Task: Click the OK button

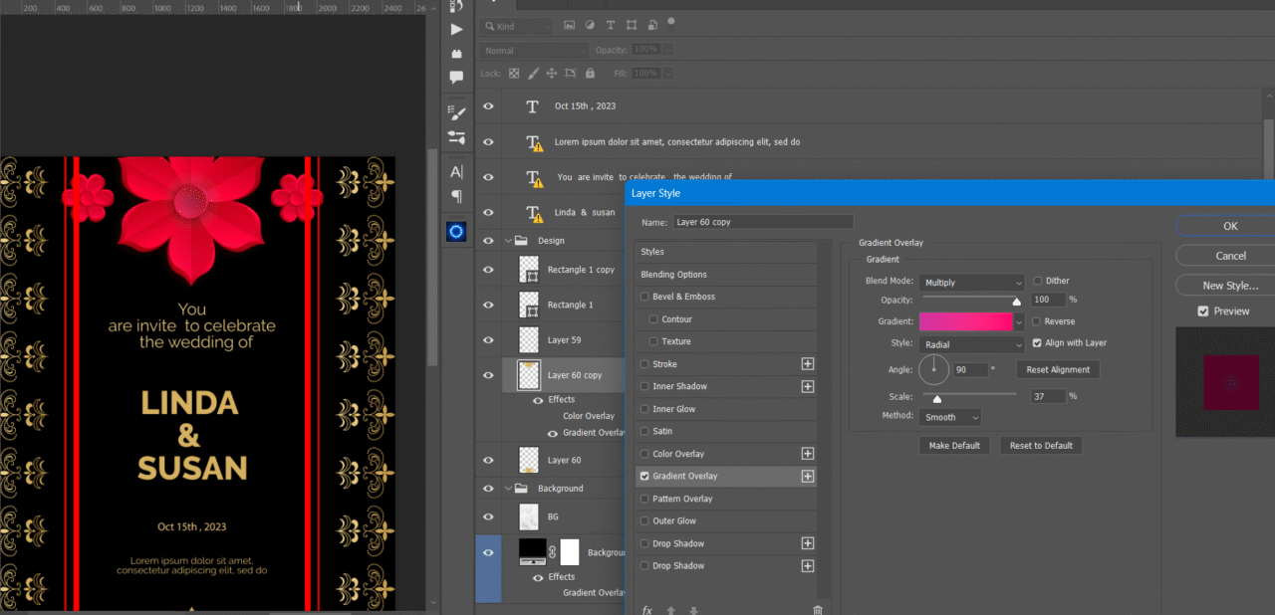Action: (1229, 226)
